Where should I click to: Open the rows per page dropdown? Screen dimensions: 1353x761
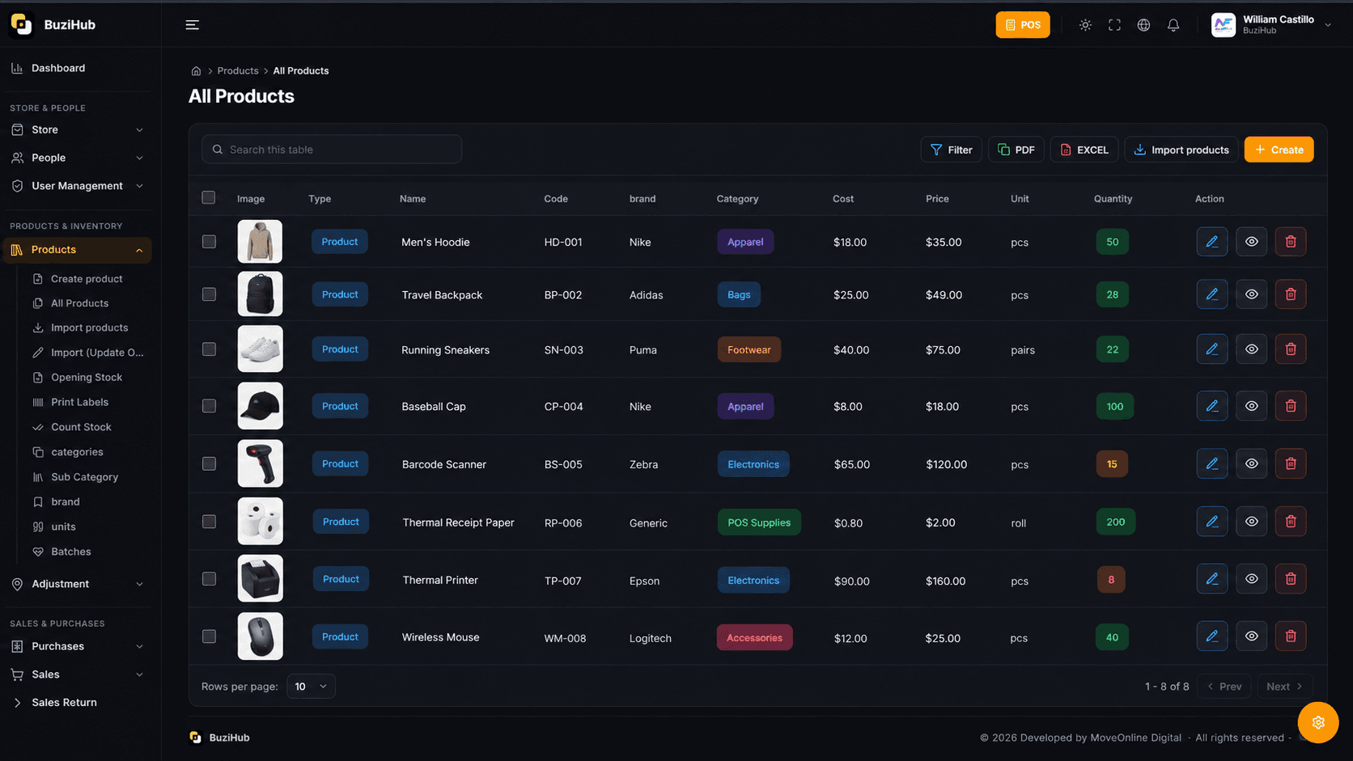click(311, 687)
